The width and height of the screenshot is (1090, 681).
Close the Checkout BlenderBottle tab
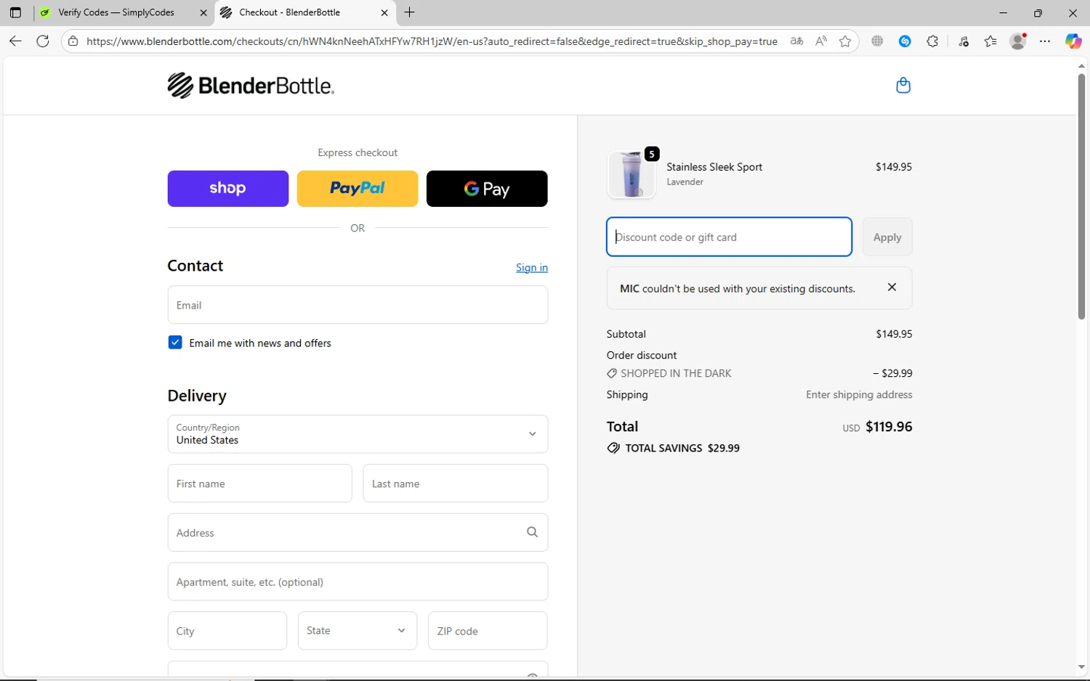pyautogui.click(x=384, y=12)
